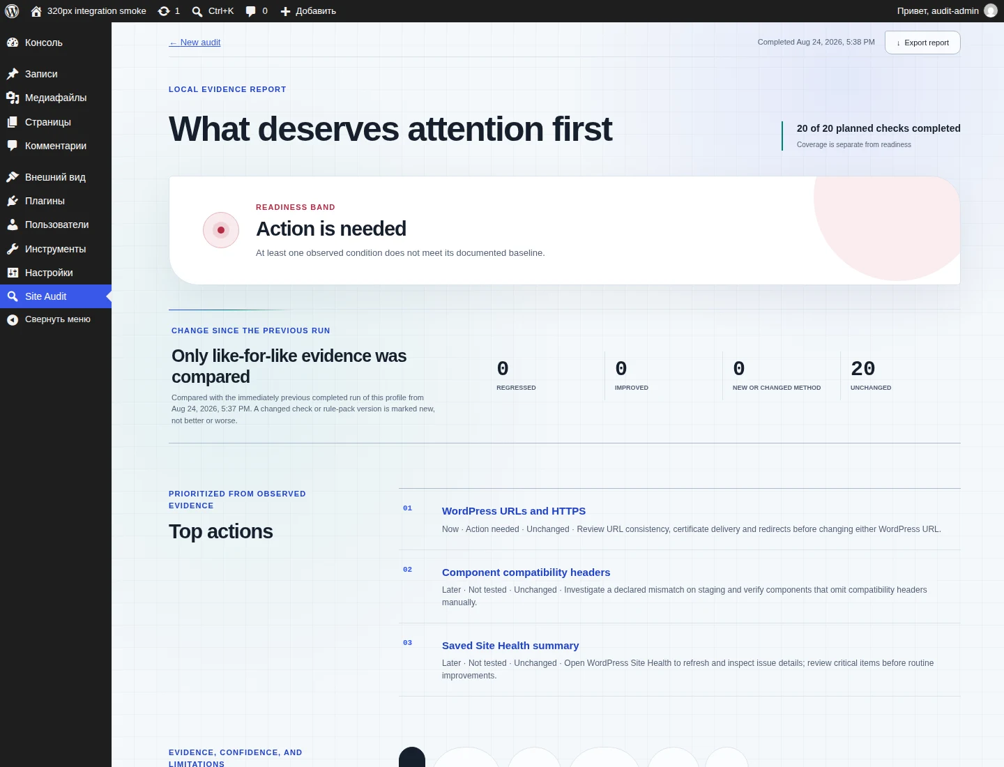The height and width of the screenshot is (767, 1004).
Task: Open comments bubble in admin bar
Action: pos(251,11)
